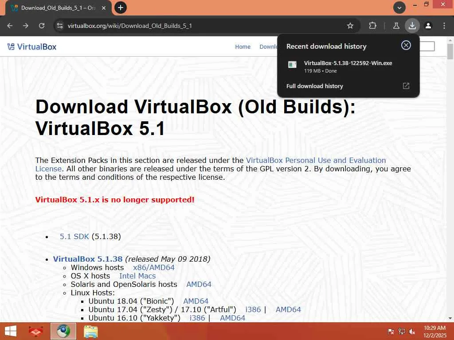
Task: Open a new browser tab
Action: (121, 8)
